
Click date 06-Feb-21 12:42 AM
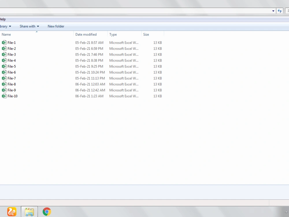90,90
